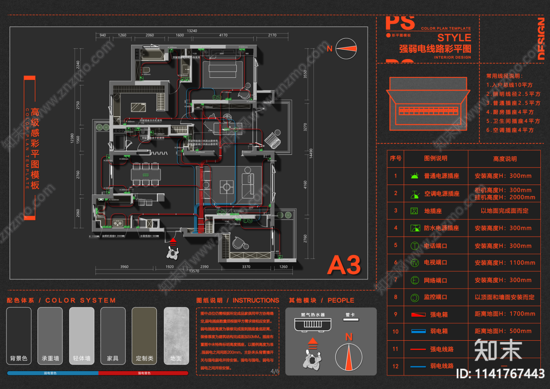The image size is (550, 389).
Task: Click the blue 弱电管色 color bar
Action: point(53,373)
